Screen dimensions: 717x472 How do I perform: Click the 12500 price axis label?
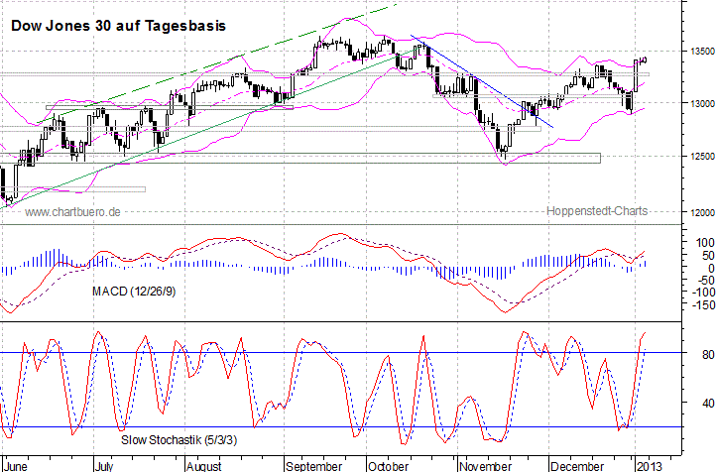tap(702, 157)
